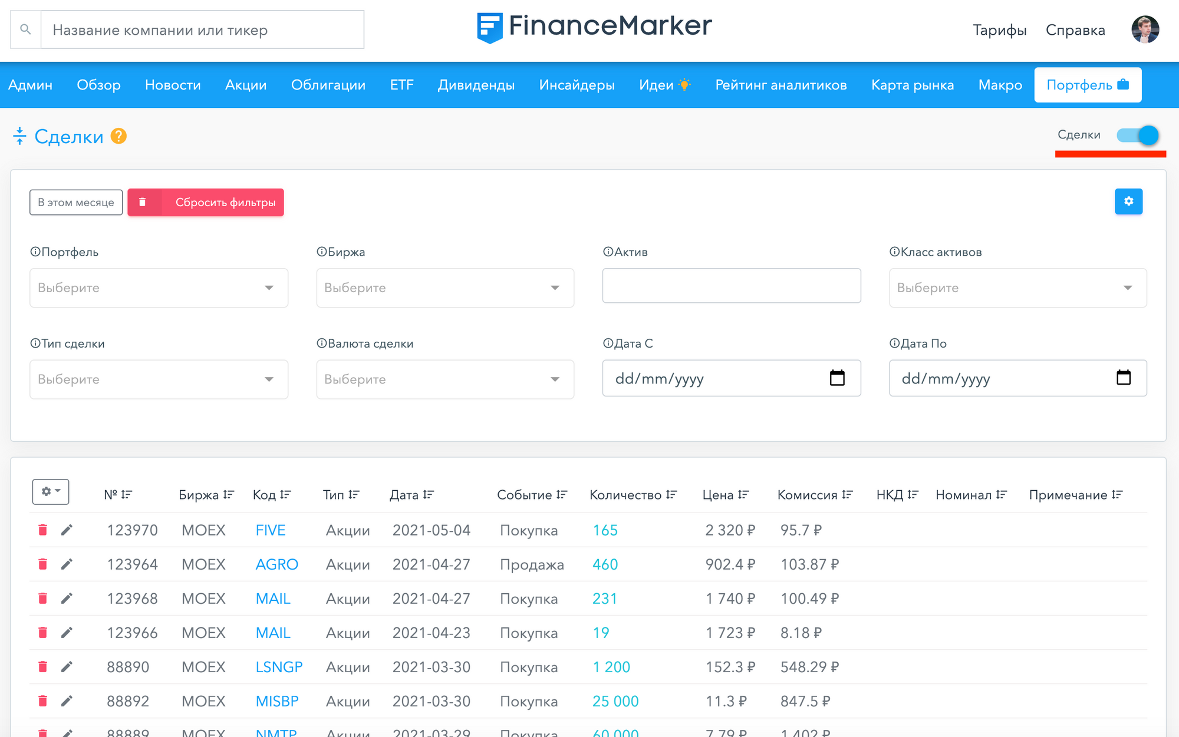
Task: Click the Актив text input field
Action: [x=732, y=286]
